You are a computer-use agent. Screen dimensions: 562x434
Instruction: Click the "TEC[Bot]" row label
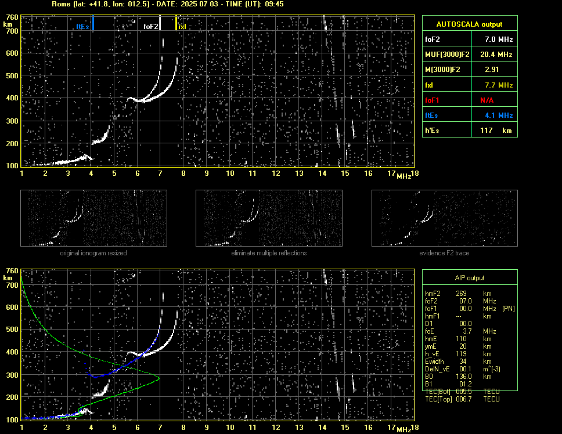[x=438, y=392]
